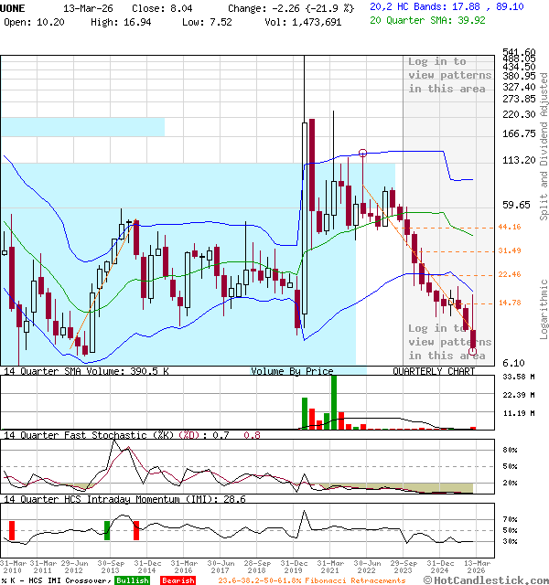Click the tallest green volume bar
The image size is (549, 585).
333,402
